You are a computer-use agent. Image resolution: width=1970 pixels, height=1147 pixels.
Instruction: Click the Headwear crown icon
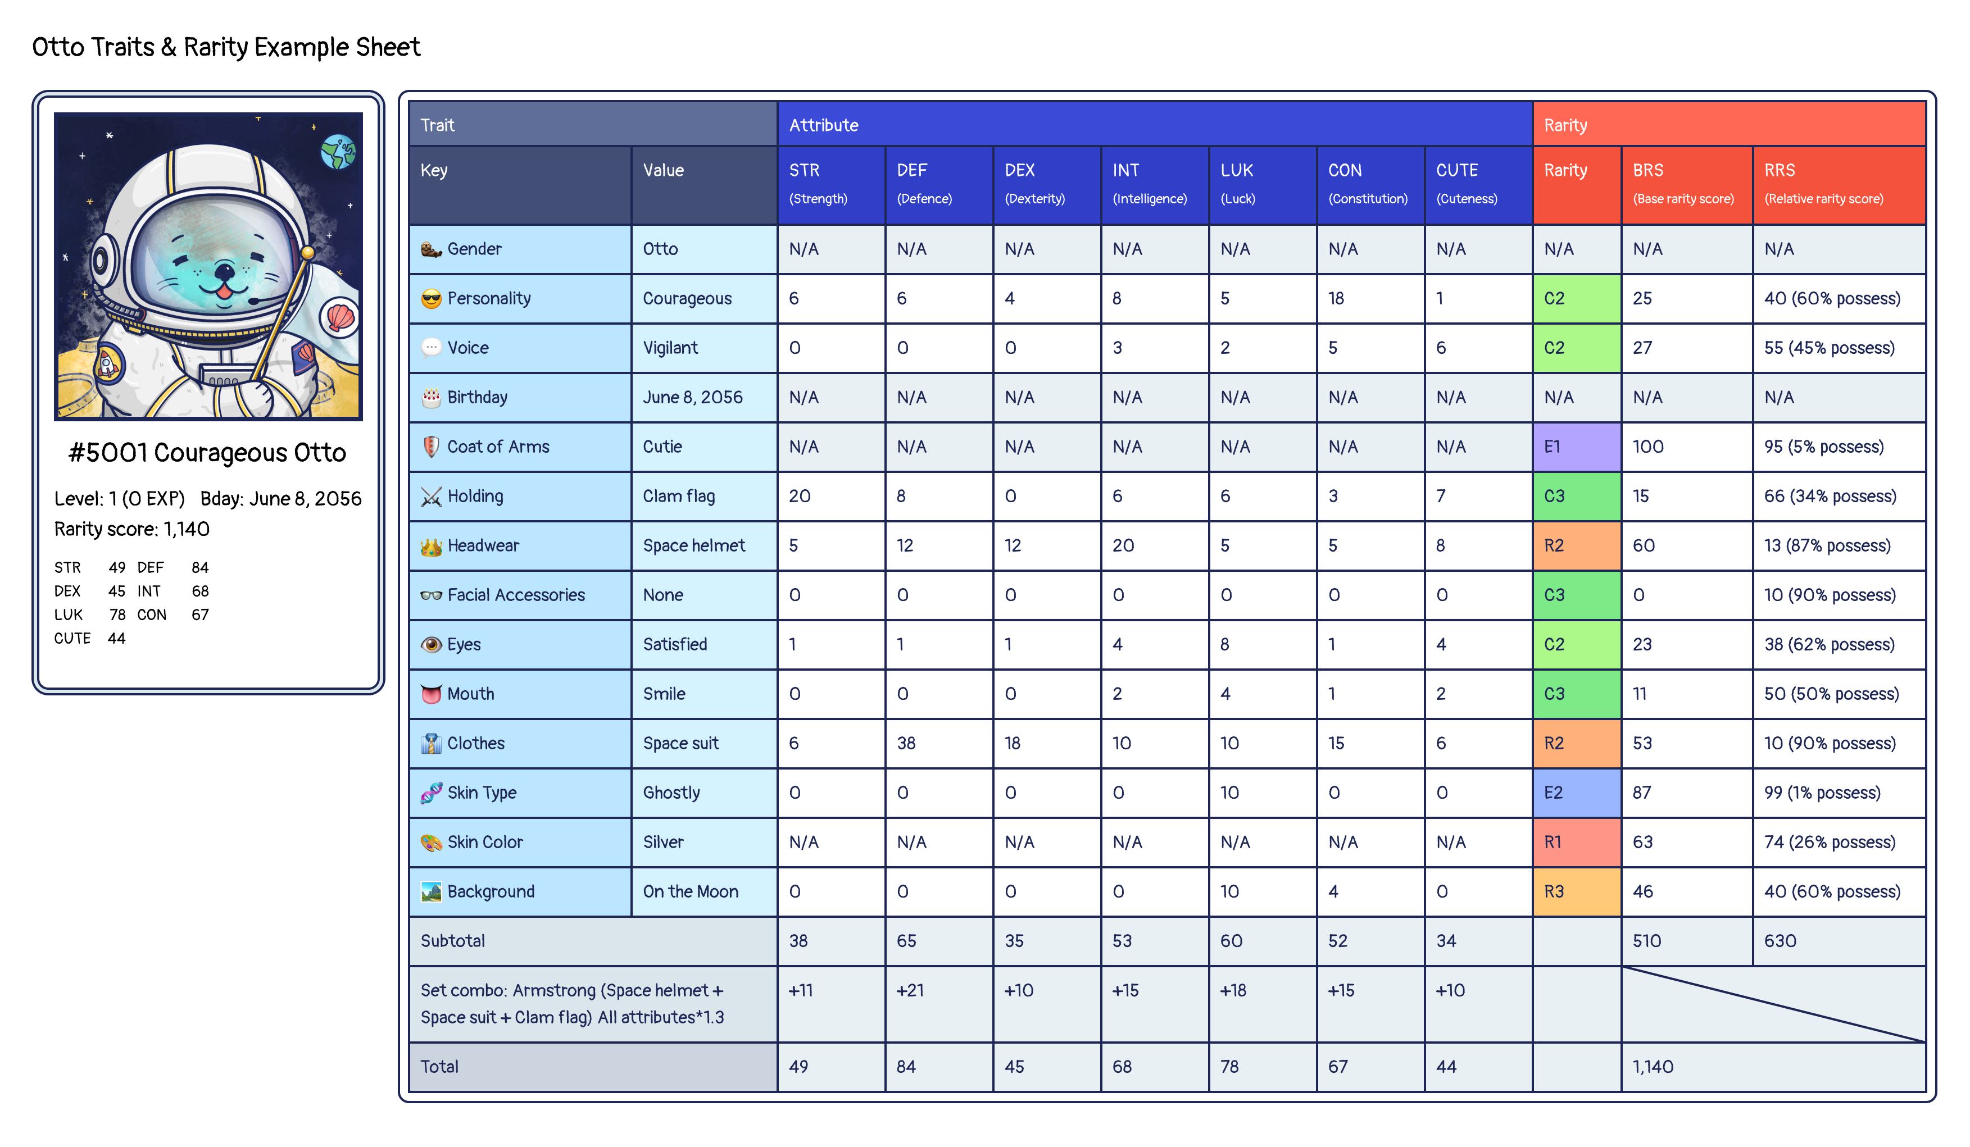pos(431,545)
